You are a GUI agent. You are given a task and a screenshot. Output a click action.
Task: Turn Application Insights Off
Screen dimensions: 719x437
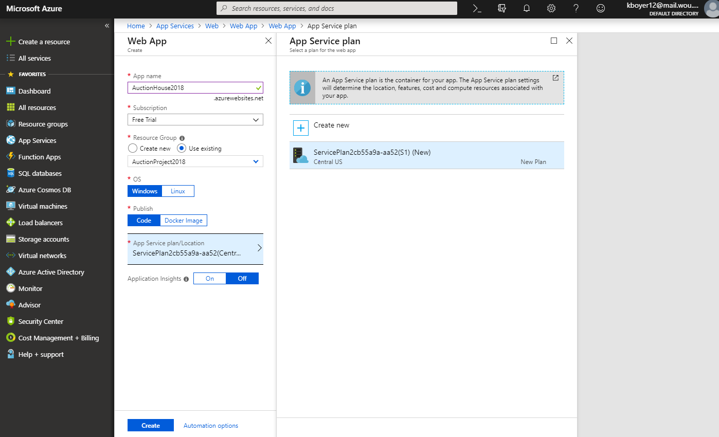[242, 278]
